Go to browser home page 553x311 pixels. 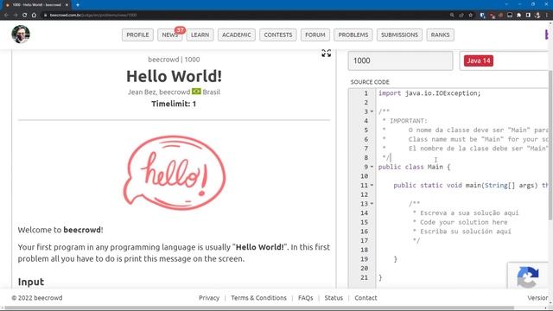[x=35, y=16]
